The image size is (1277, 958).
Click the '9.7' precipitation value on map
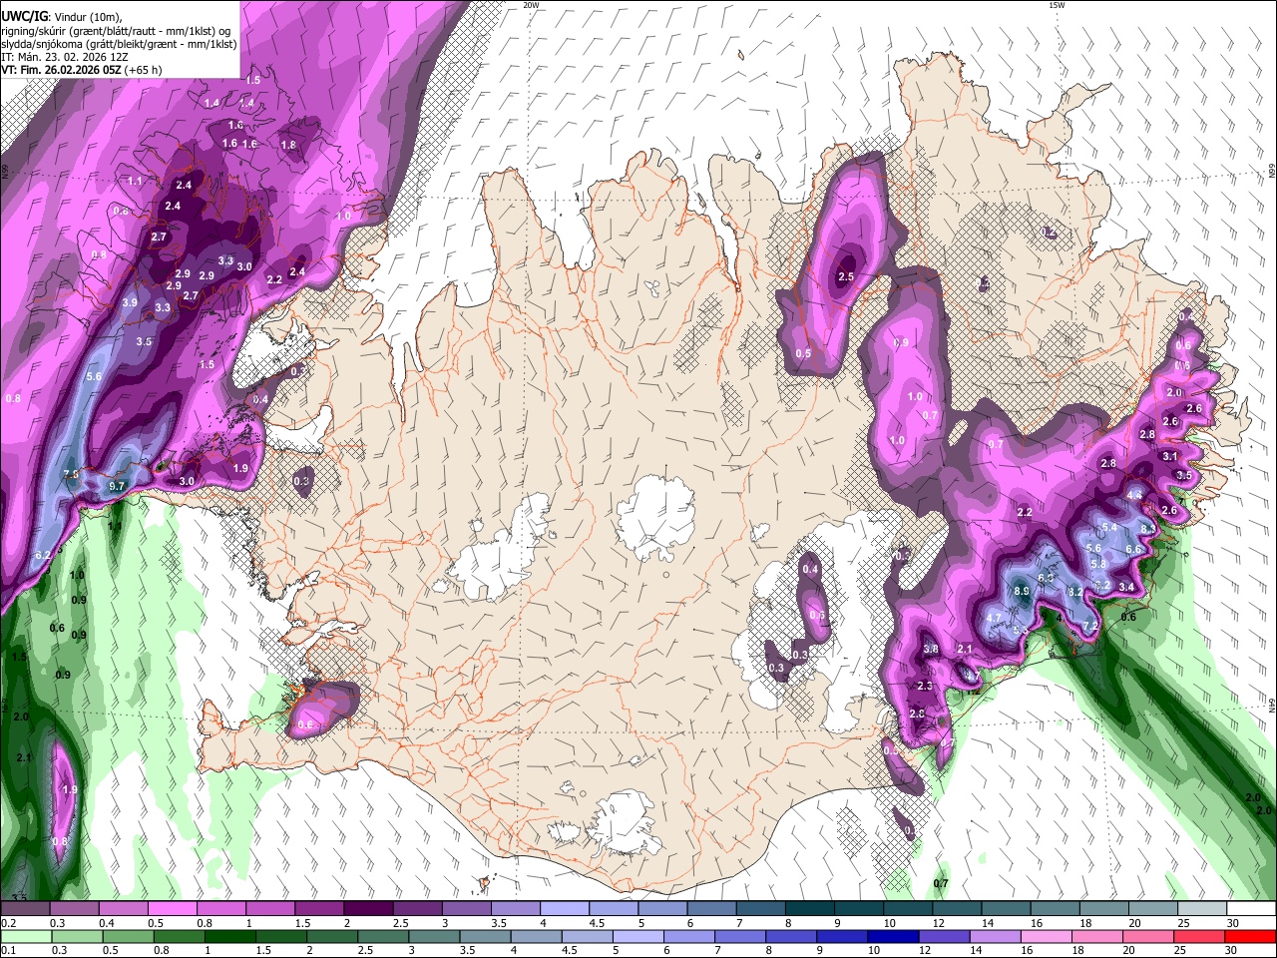click(x=117, y=486)
